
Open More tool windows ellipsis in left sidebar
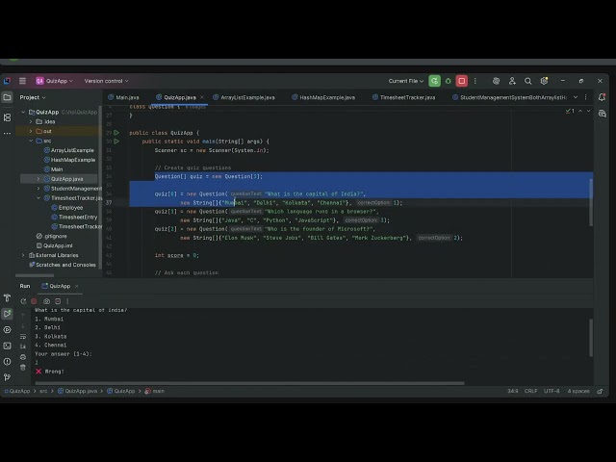7,134
